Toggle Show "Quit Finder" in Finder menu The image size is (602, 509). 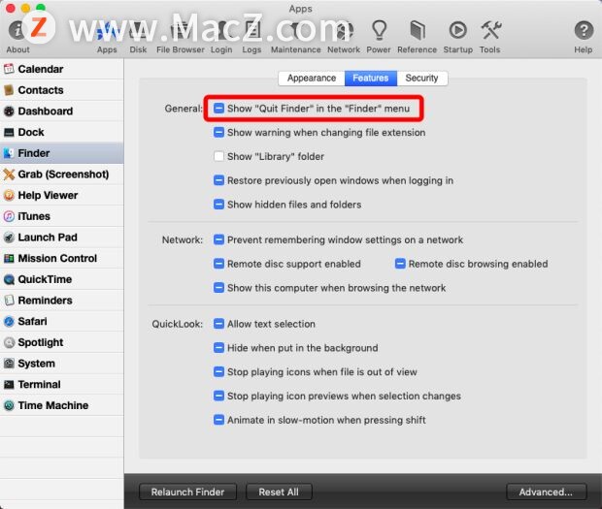tap(218, 109)
